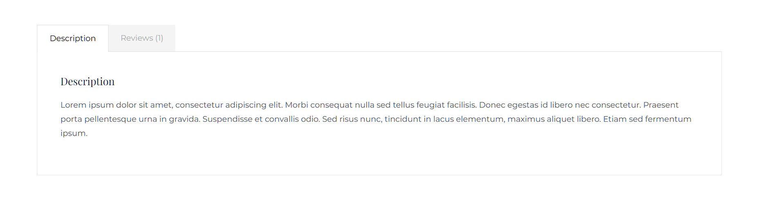Viewport: 757px width, 208px height.
Task: Click the words "dolor sit amet"
Action: 144,105
